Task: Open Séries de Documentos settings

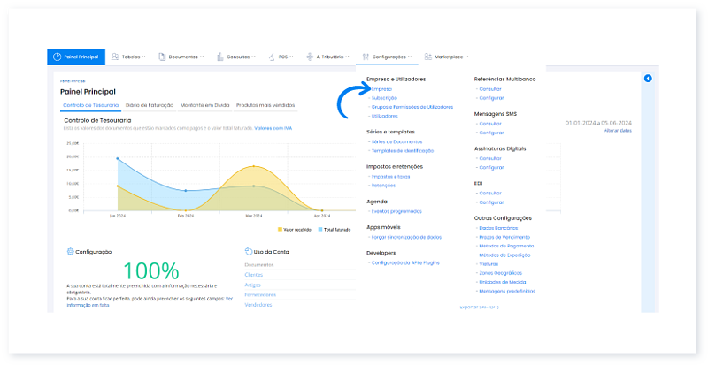Action: coord(396,141)
